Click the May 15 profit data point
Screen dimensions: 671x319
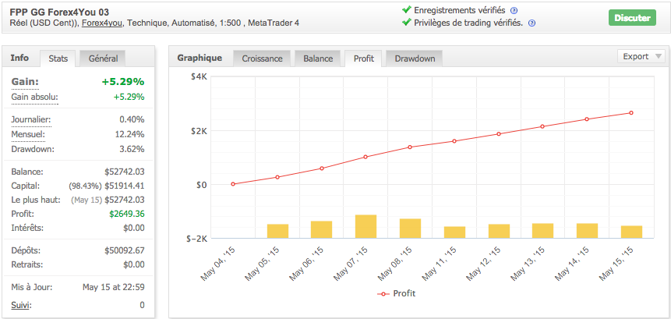631,113
